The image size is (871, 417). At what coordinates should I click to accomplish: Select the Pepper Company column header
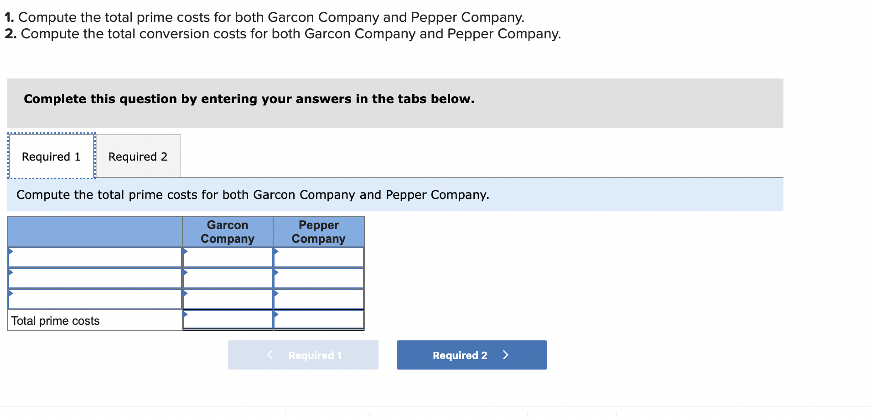point(318,232)
